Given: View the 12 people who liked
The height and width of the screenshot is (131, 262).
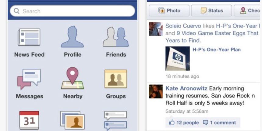Looking at the screenshot, I should pyautogui.click(x=184, y=122).
